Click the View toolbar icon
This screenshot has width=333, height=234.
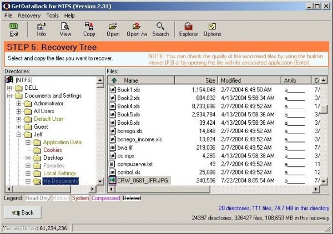(x=65, y=29)
